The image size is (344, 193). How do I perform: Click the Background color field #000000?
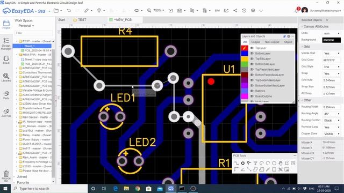(x=332, y=40)
